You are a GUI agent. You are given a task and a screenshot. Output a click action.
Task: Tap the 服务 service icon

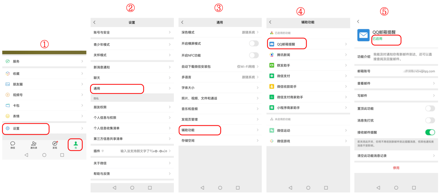pyautogui.click(x=8, y=61)
